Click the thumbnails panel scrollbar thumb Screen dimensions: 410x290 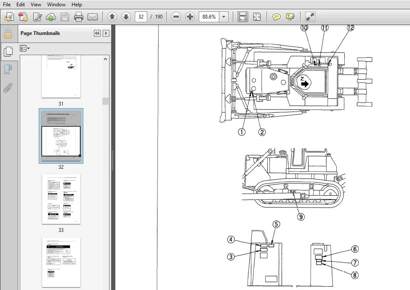click(105, 101)
